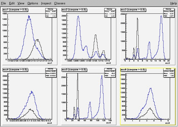Click the 140 x-axis label in acc5 plot
This screenshot has width=178, height=127.
coord(110,120)
